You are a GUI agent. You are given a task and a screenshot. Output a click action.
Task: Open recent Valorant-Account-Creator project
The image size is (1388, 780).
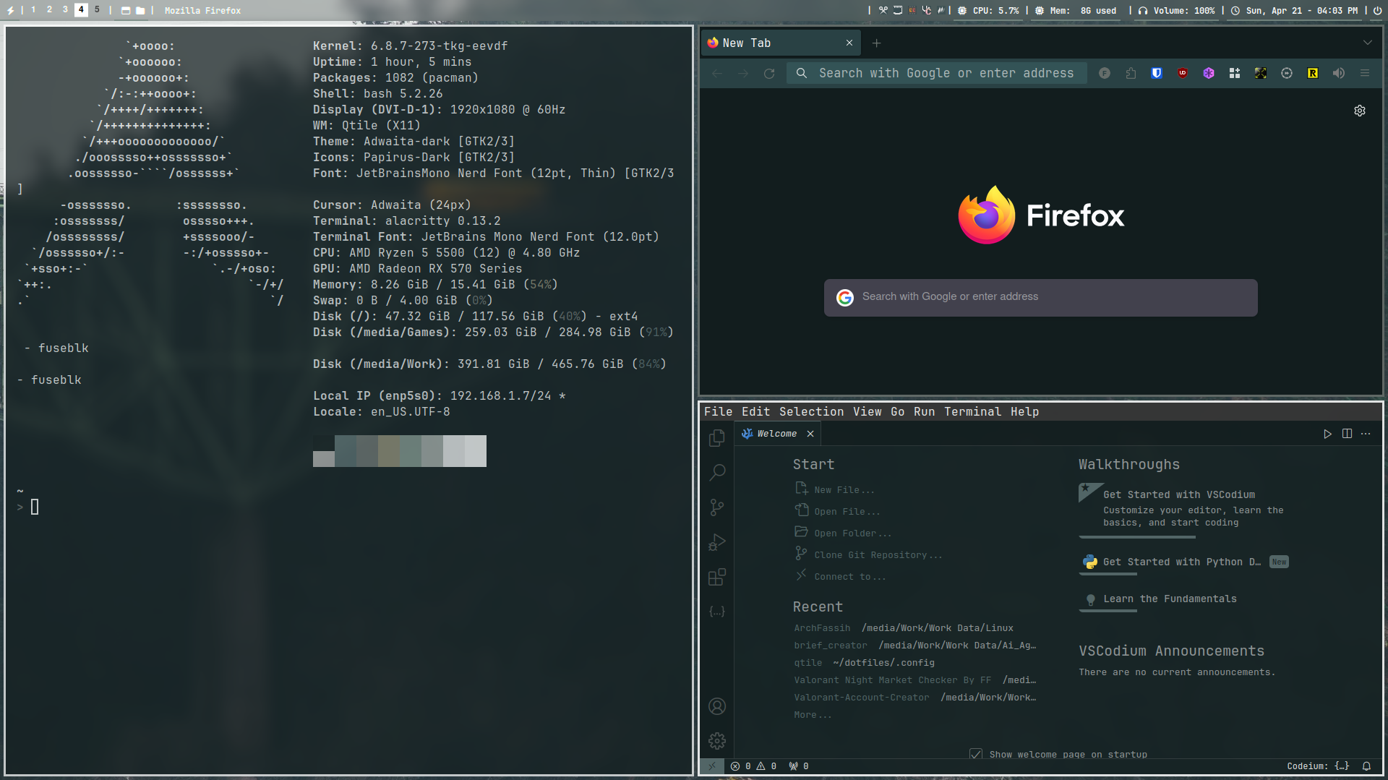tap(861, 698)
